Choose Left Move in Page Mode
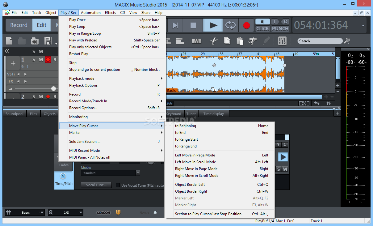 coord(220,155)
